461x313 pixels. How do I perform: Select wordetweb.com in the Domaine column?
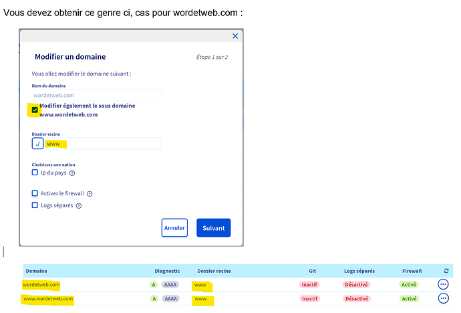[41, 285]
